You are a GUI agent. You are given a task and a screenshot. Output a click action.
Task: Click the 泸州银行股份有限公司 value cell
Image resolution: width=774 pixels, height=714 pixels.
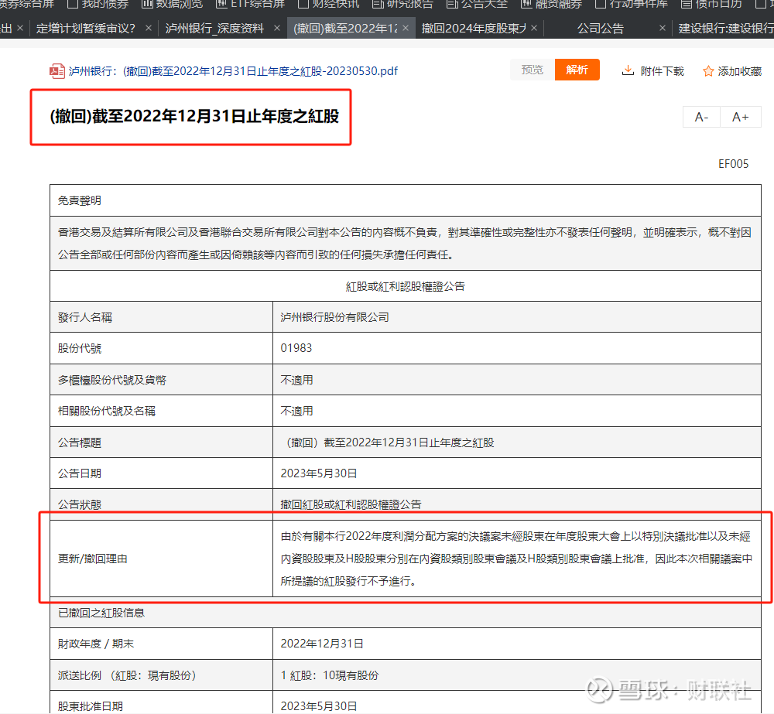(x=517, y=317)
